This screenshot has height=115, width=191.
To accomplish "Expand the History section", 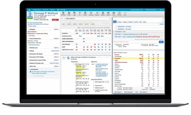I will tap(28, 51).
